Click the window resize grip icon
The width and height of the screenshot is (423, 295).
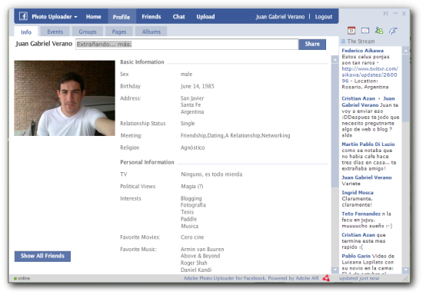pyautogui.click(x=405, y=279)
